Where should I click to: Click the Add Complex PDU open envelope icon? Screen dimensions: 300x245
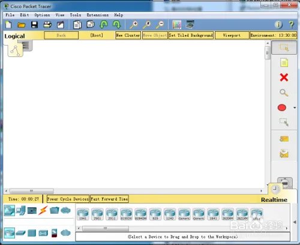(x=284, y=154)
